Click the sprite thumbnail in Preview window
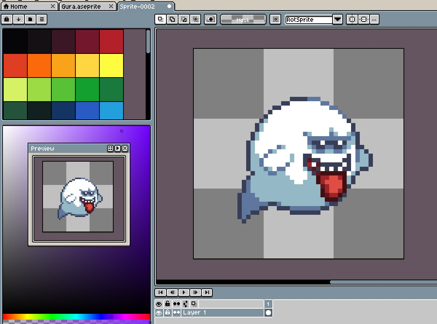This screenshot has height=324, width=437. pyautogui.click(x=78, y=197)
